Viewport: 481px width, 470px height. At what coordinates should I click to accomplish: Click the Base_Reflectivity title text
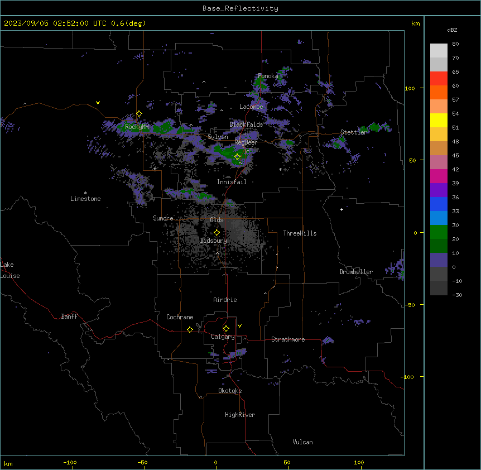[x=240, y=8]
